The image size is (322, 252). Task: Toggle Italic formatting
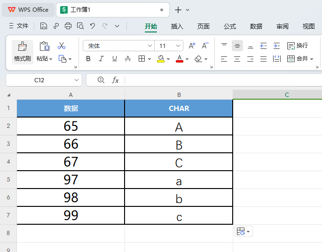[101, 59]
